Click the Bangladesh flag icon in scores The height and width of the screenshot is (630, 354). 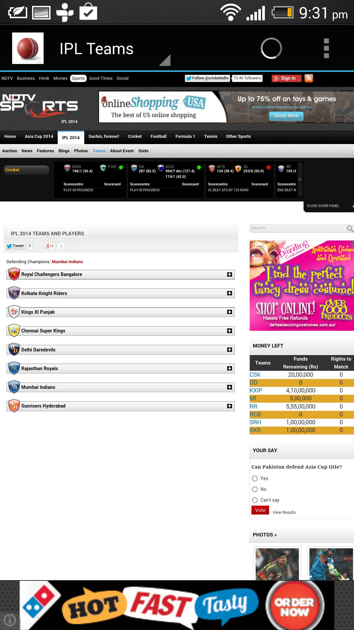[67, 168]
